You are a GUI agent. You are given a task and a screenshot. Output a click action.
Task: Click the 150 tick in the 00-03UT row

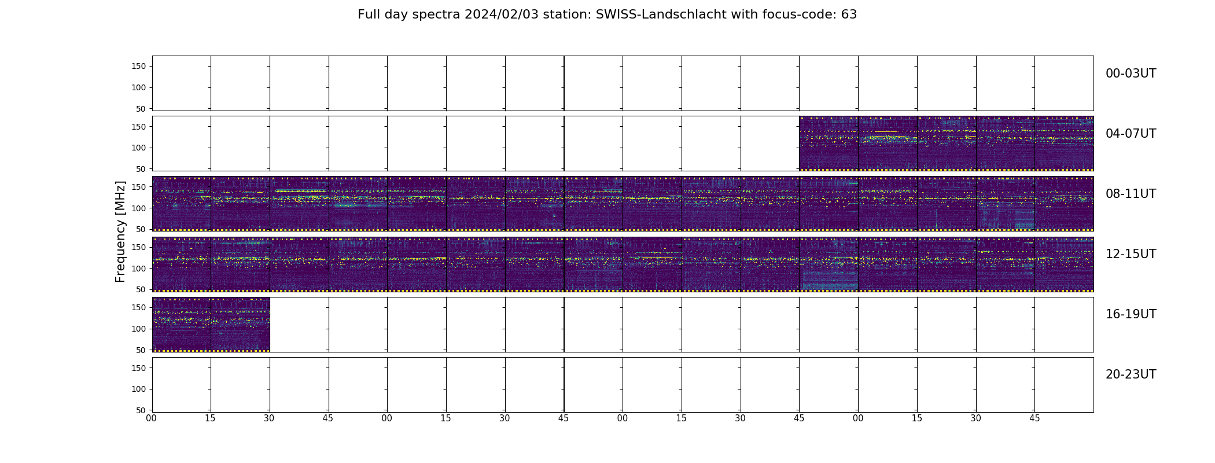(139, 67)
